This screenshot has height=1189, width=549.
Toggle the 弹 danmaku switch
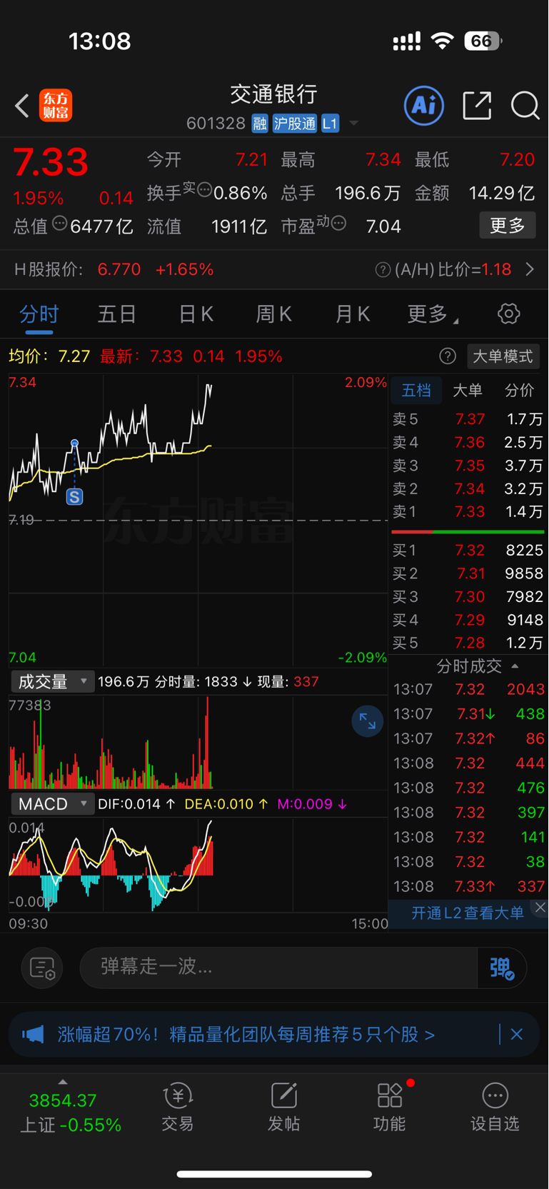click(502, 968)
